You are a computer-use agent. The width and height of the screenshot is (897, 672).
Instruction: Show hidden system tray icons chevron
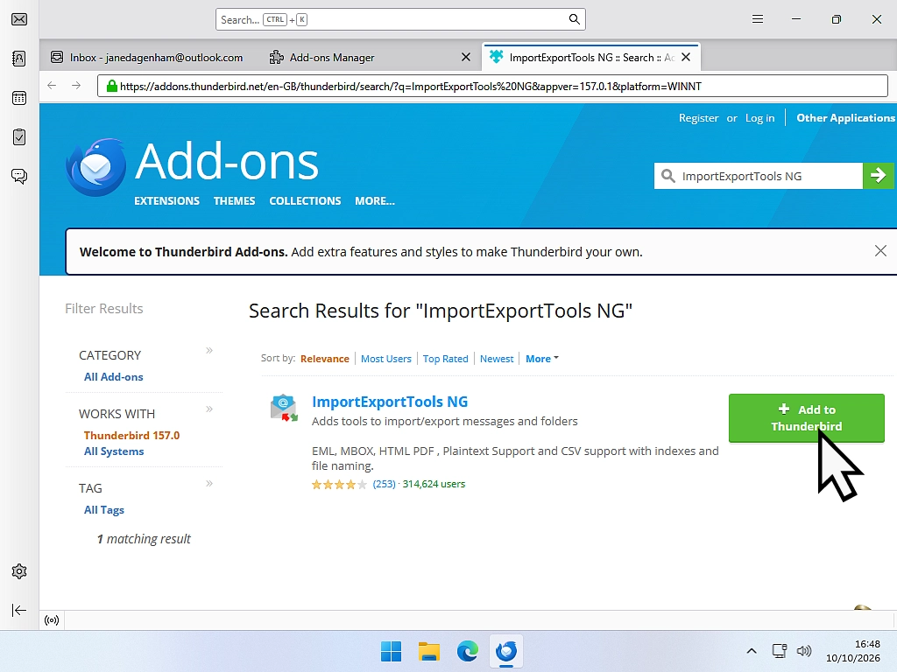pyautogui.click(x=752, y=651)
